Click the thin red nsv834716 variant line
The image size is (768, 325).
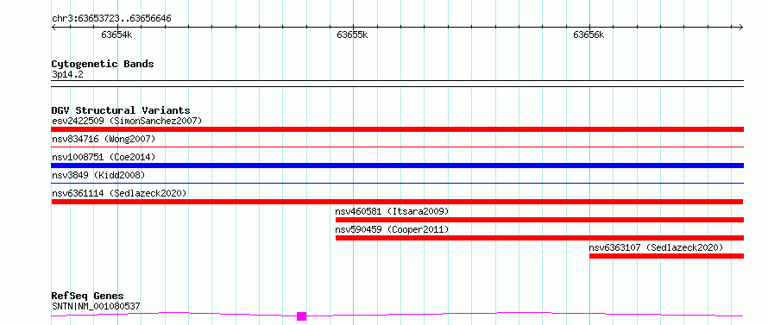click(397, 147)
